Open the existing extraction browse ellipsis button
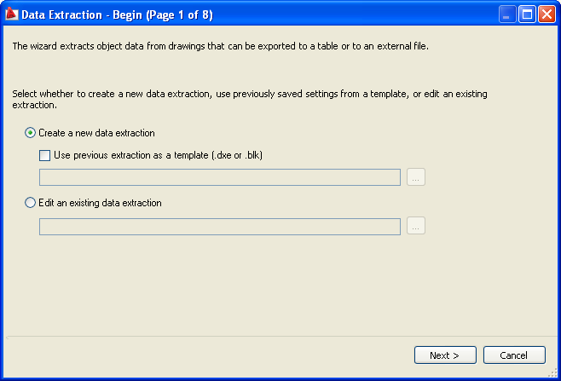This screenshot has height=381, width=561. point(416,226)
